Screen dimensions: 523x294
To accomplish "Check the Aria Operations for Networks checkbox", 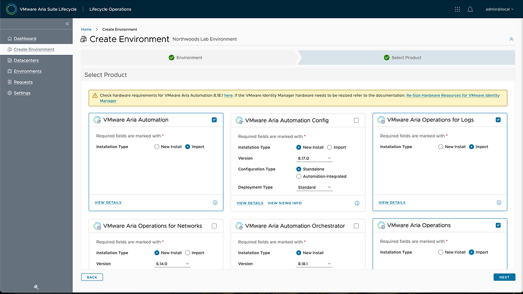I will tap(214, 226).
